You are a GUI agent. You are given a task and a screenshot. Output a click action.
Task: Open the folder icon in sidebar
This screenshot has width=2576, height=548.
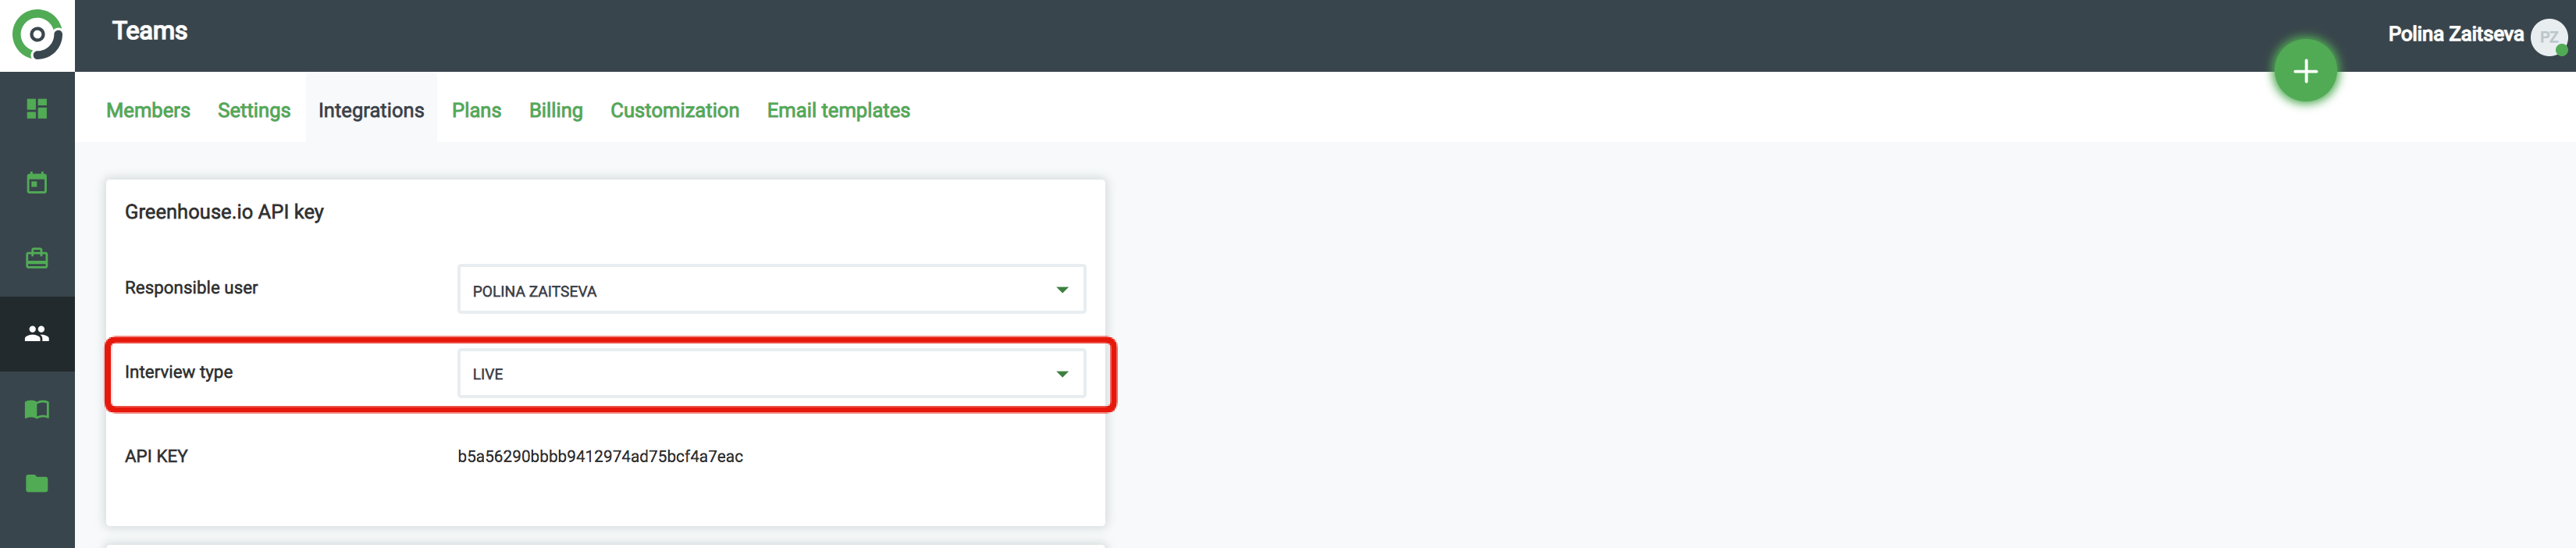(x=37, y=484)
